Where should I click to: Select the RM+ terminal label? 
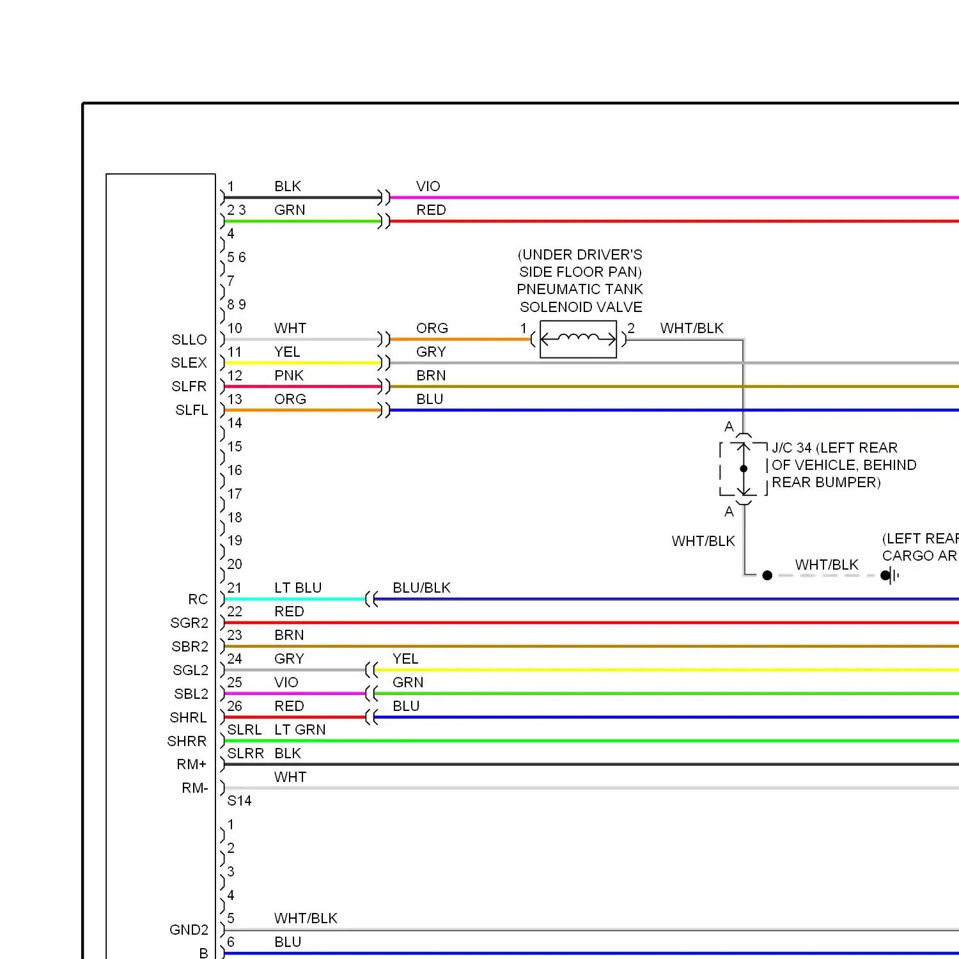192,764
